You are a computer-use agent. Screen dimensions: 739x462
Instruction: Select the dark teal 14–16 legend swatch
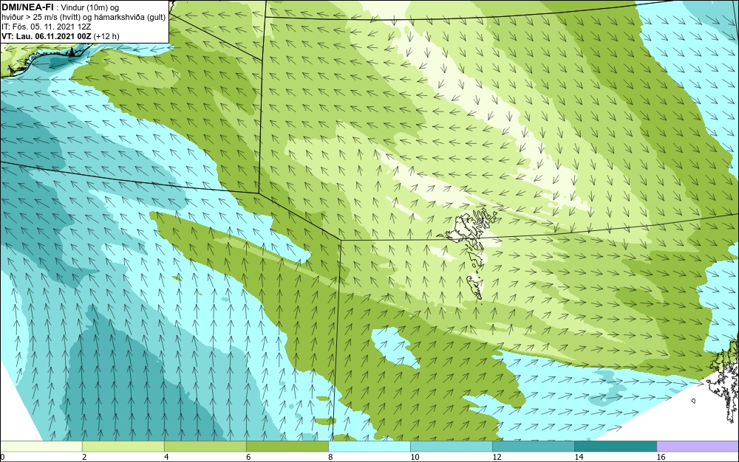[x=615, y=446]
